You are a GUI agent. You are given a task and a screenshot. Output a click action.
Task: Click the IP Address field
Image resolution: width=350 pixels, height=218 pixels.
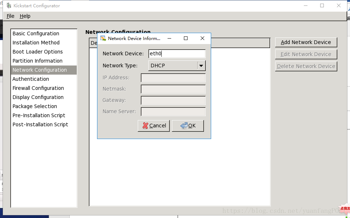click(x=173, y=78)
